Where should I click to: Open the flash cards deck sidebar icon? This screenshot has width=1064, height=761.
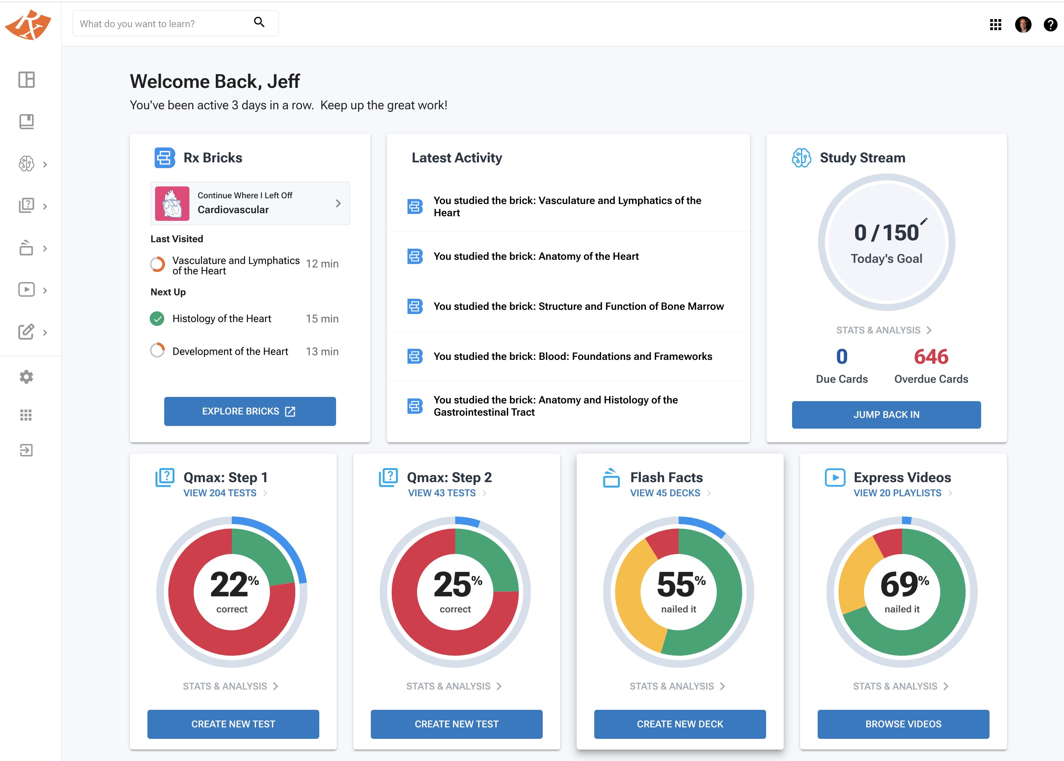coord(26,248)
